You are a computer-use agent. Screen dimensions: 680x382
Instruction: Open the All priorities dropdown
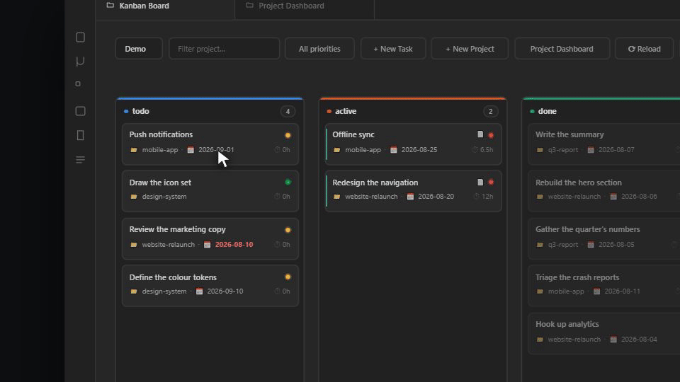(x=319, y=49)
